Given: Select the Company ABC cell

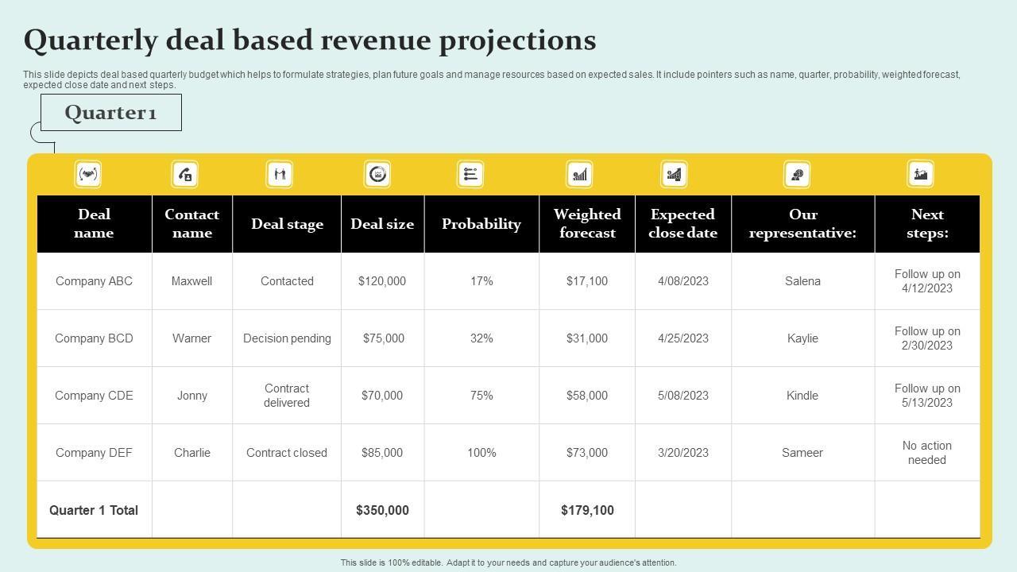Looking at the screenshot, I should pos(94,281).
